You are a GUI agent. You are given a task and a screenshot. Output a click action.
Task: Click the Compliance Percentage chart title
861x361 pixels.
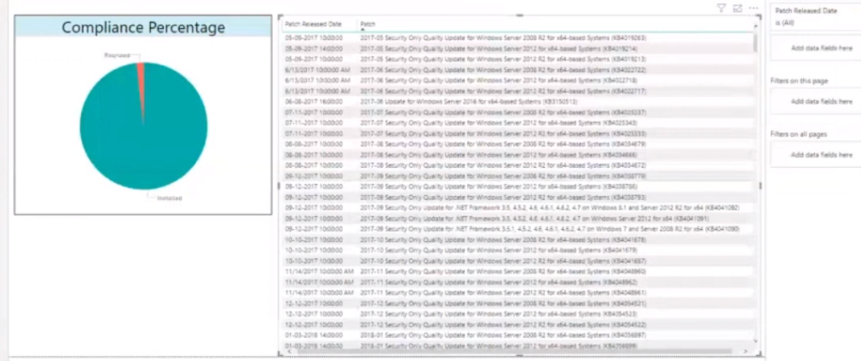(x=143, y=27)
